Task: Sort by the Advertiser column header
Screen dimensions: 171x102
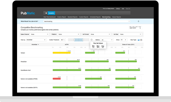Action: [x=35, y=45]
